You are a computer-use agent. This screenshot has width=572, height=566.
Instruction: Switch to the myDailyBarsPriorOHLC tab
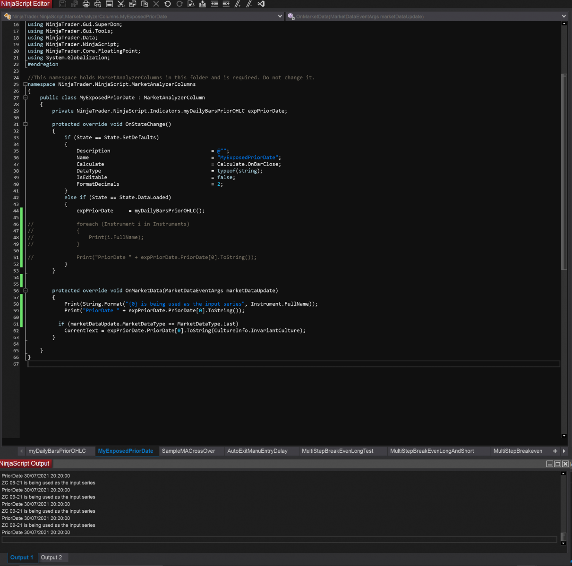click(x=57, y=451)
